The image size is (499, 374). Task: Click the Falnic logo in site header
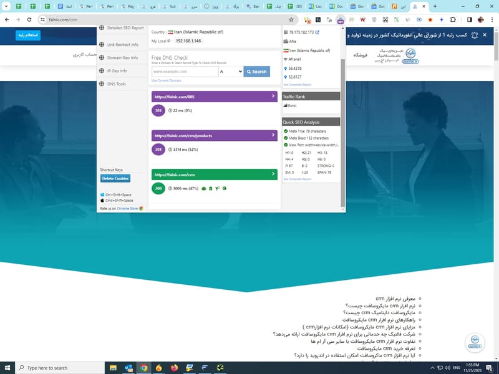click(410, 55)
